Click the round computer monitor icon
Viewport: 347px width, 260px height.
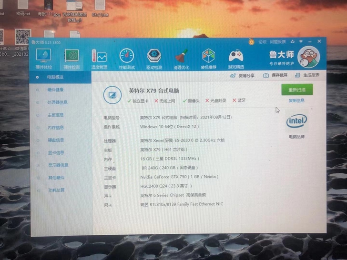click(112, 95)
